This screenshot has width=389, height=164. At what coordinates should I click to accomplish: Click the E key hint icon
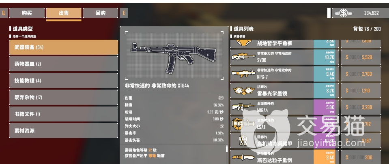(124, 13)
